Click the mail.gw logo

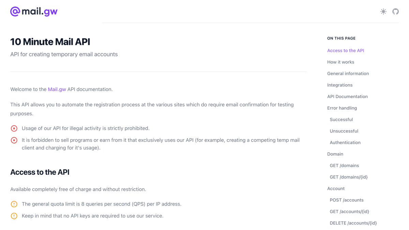pyautogui.click(x=34, y=12)
